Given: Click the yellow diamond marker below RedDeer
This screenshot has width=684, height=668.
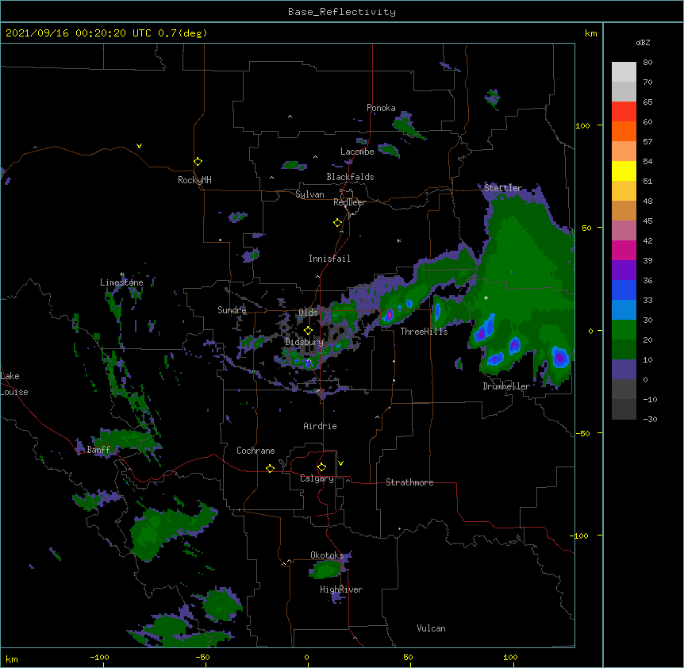Looking at the screenshot, I should (337, 223).
